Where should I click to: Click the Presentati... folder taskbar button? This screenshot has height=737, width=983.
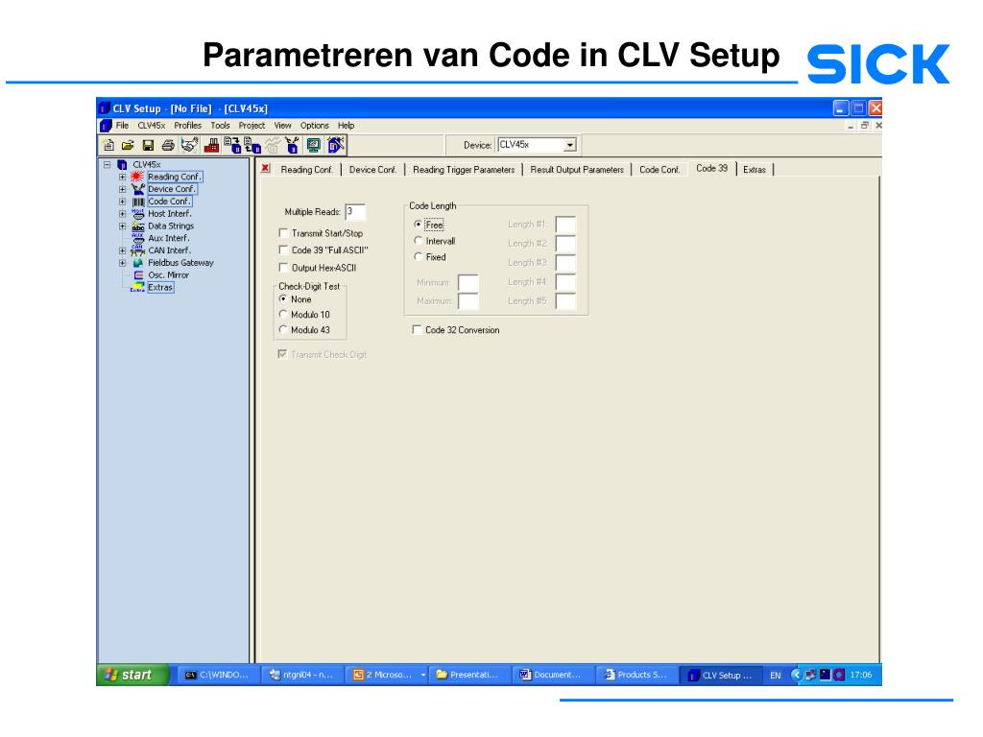coord(468,675)
